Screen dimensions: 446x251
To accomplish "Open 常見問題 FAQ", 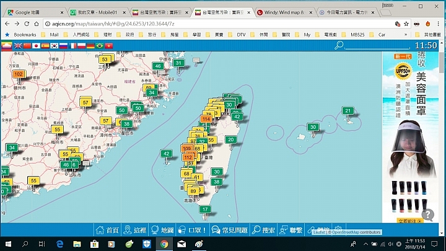I will tap(230, 230).
